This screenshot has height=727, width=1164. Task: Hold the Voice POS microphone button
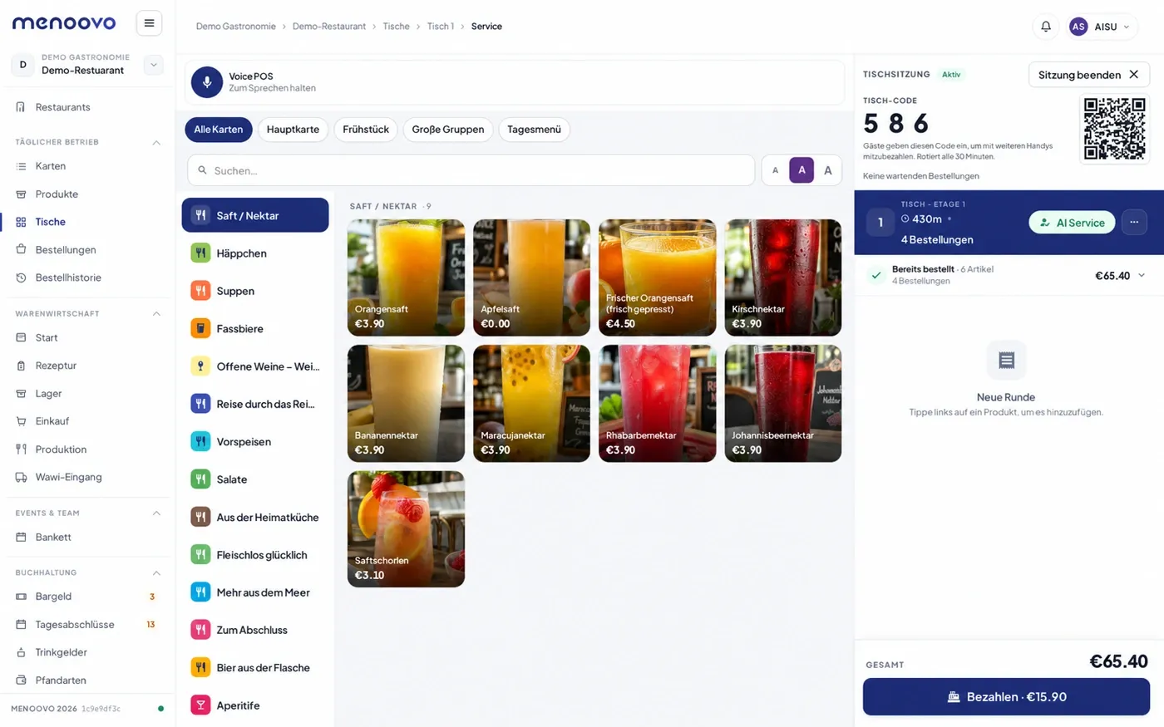pyautogui.click(x=207, y=82)
